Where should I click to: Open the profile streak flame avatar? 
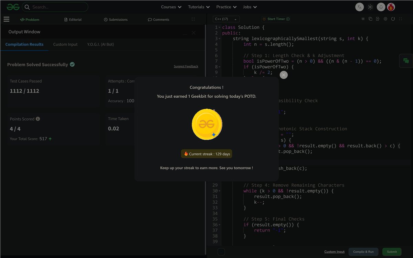point(391,7)
